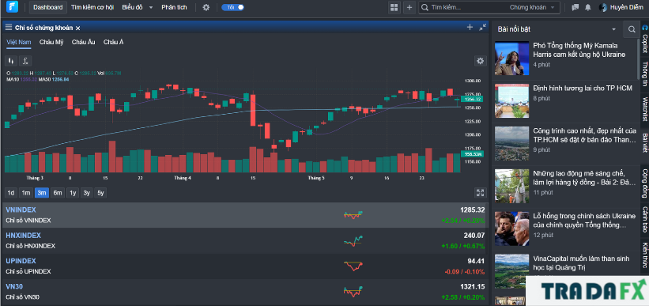
Task: Open the Cộng đồng sidebar tab
Action: [644, 183]
